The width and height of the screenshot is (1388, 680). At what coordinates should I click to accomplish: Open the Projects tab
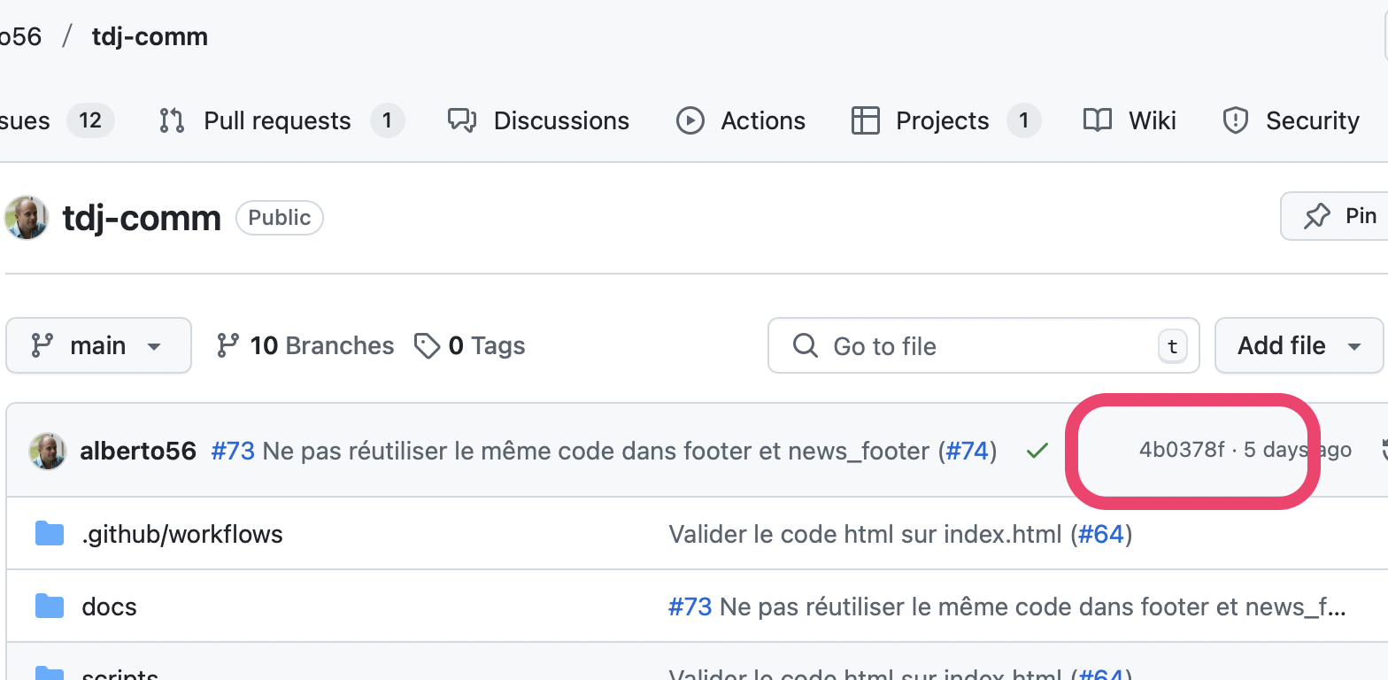tap(945, 120)
